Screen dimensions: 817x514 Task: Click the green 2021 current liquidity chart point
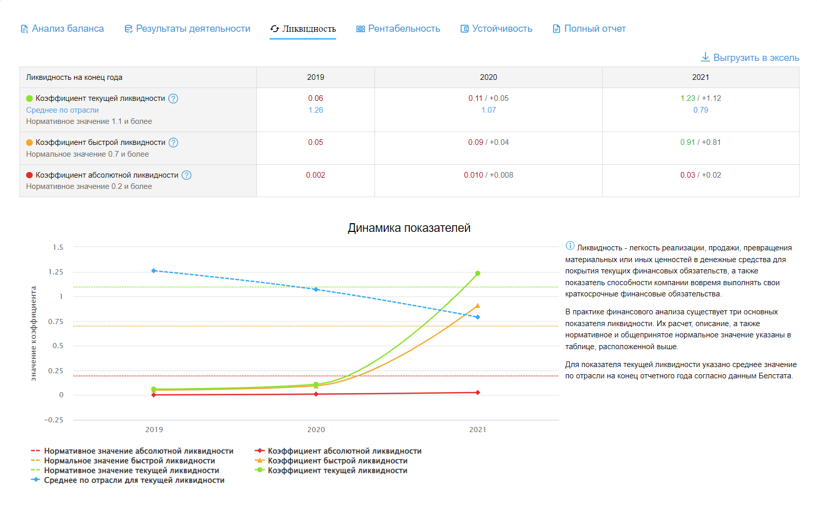[478, 273]
